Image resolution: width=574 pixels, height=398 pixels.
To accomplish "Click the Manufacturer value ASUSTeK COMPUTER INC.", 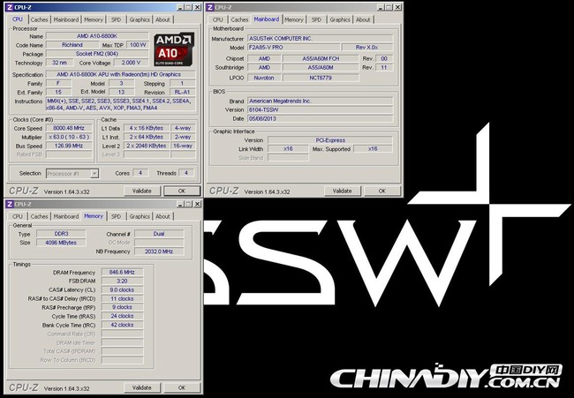I will (x=320, y=39).
